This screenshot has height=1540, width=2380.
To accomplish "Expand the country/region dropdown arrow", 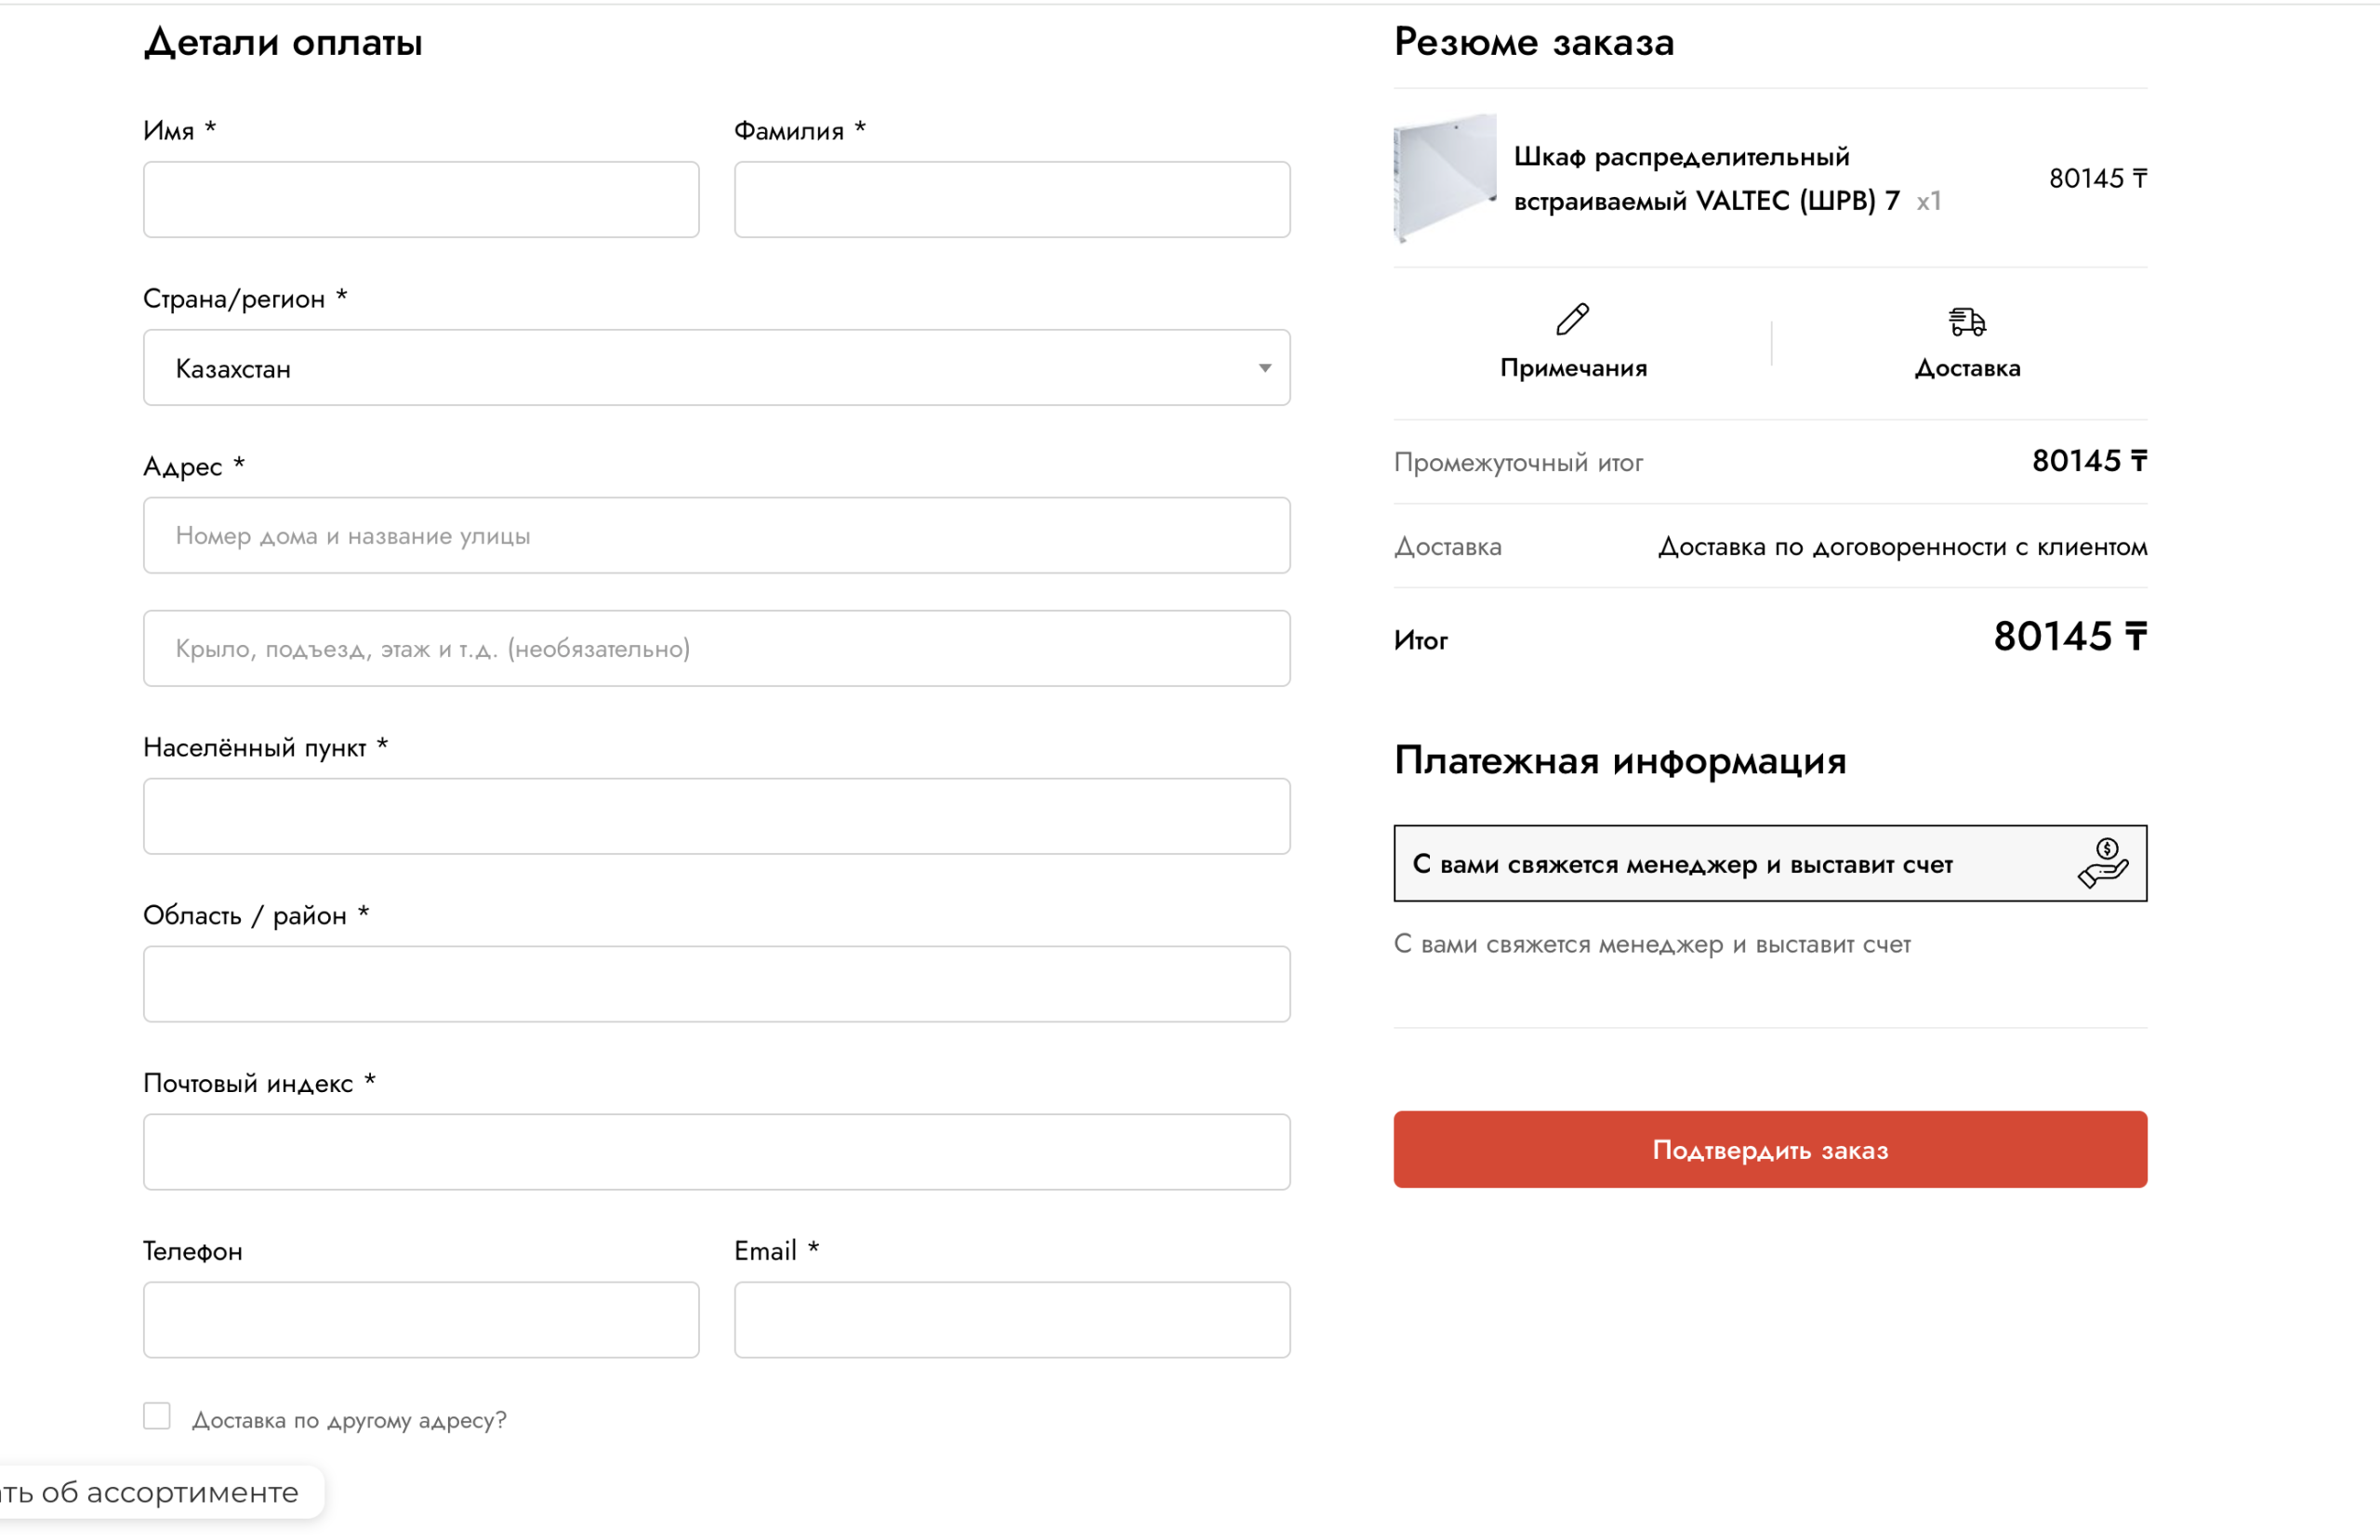I will (x=1264, y=368).
